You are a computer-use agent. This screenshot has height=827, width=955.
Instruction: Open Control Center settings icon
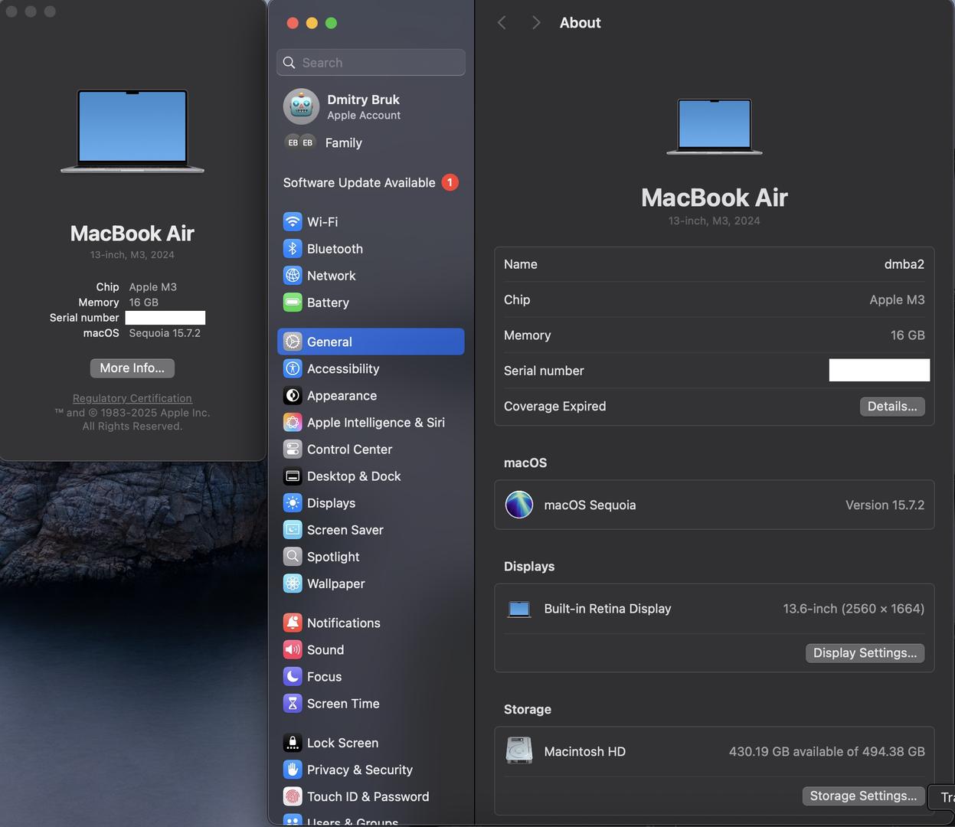[x=293, y=449]
